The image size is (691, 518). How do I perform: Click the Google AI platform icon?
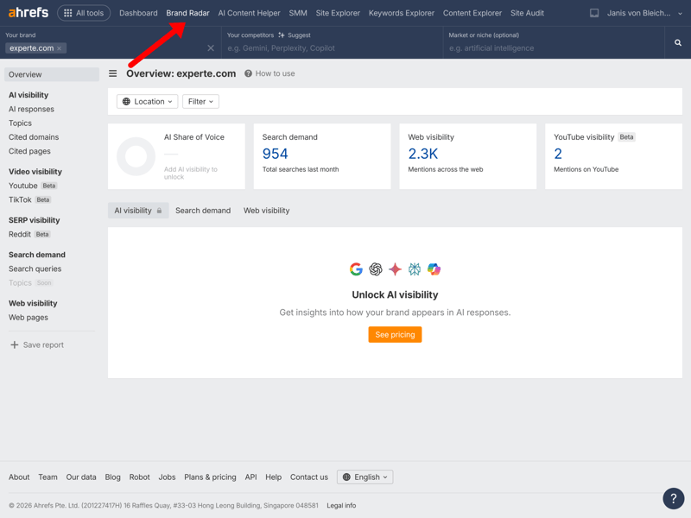[356, 269]
